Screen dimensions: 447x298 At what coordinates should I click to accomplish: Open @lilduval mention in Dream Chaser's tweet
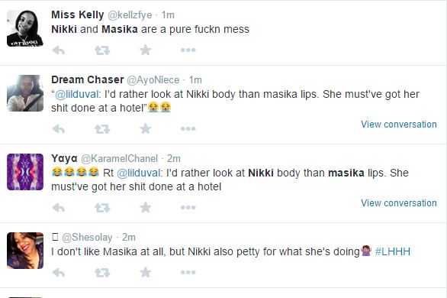[x=77, y=94]
